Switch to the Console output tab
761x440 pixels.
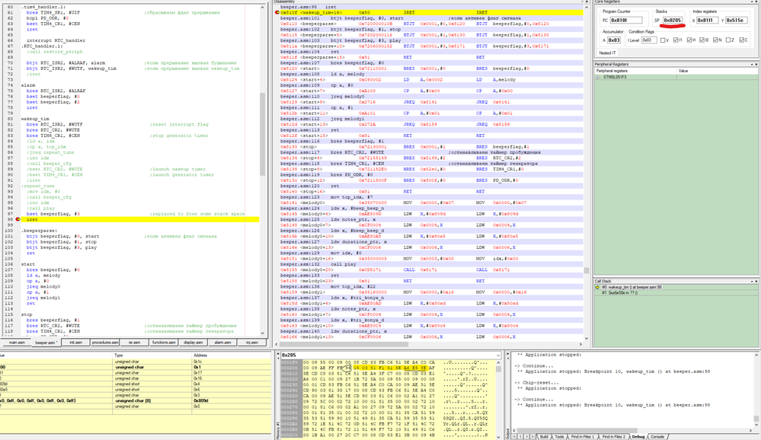coord(656,437)
